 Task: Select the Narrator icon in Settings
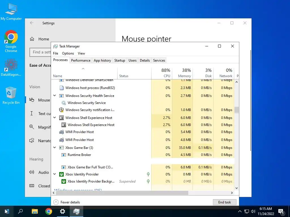pyautogui.click(x=32, y=140)
